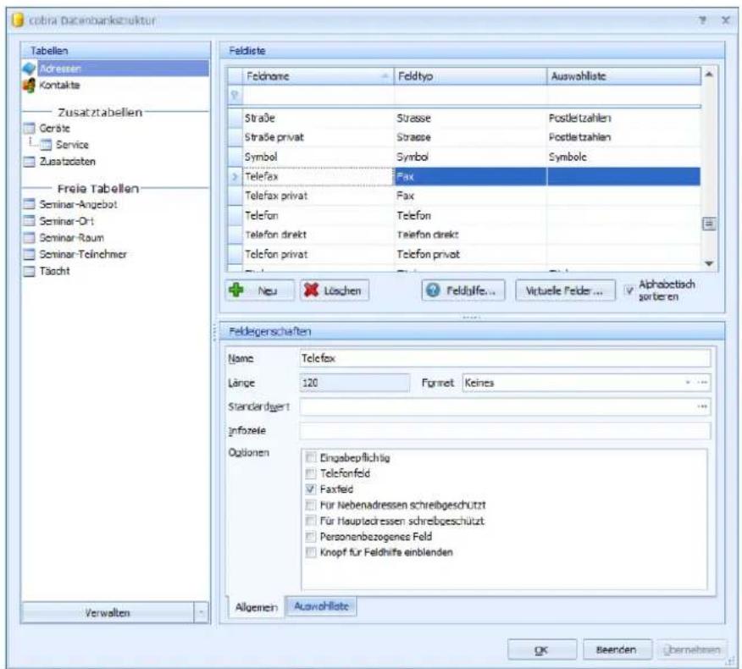
Task: Click the green plus icon for Neu
Action: click(x=236, y=290)
